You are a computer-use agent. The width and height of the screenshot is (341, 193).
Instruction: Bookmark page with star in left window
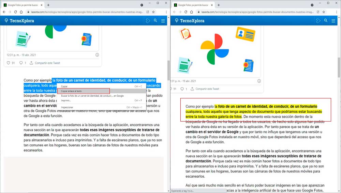click(153, 12)
